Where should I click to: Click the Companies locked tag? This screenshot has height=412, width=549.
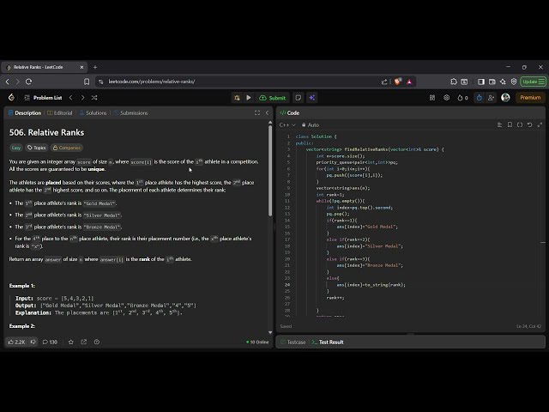[67, 148]
